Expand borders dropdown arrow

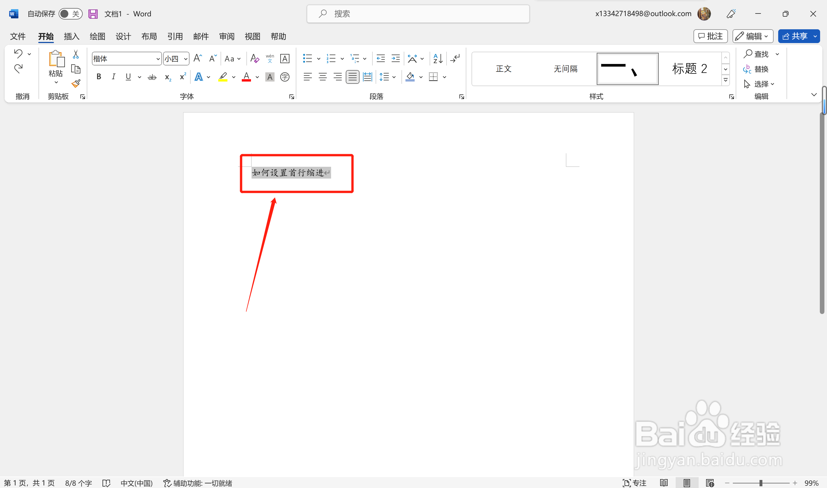(x=445, y=77)
